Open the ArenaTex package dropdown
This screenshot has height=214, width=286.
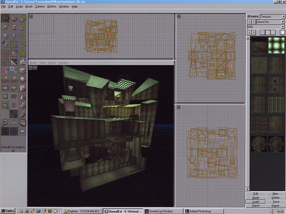point(283,22)
